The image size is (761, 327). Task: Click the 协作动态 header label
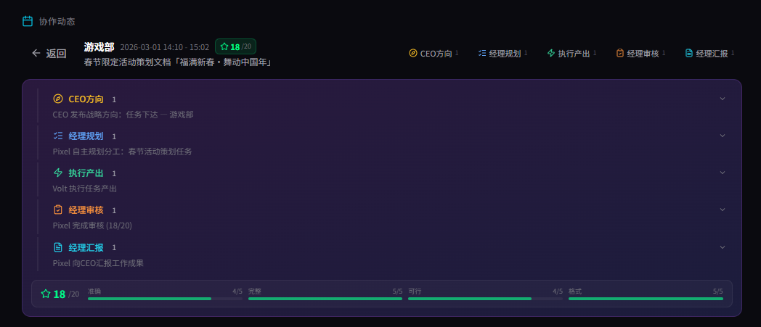click(x=57, y=21)
